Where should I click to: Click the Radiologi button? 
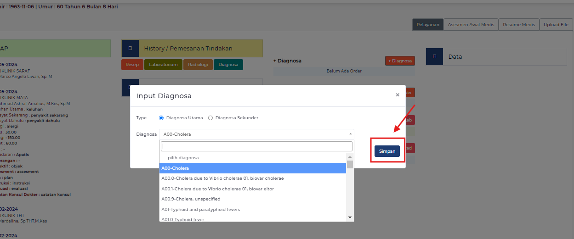[x=198, y=65]
